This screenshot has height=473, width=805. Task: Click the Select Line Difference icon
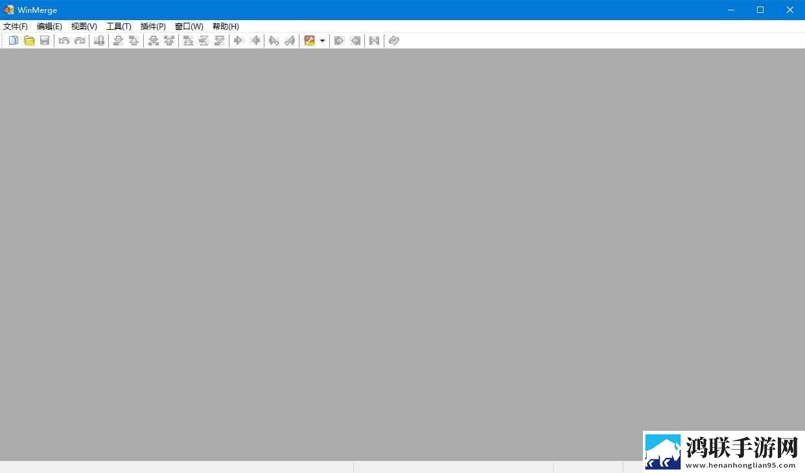[99, 41]
